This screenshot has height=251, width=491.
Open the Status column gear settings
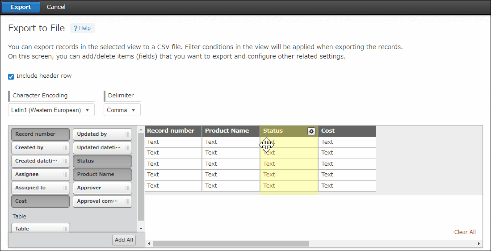(311, 131)
